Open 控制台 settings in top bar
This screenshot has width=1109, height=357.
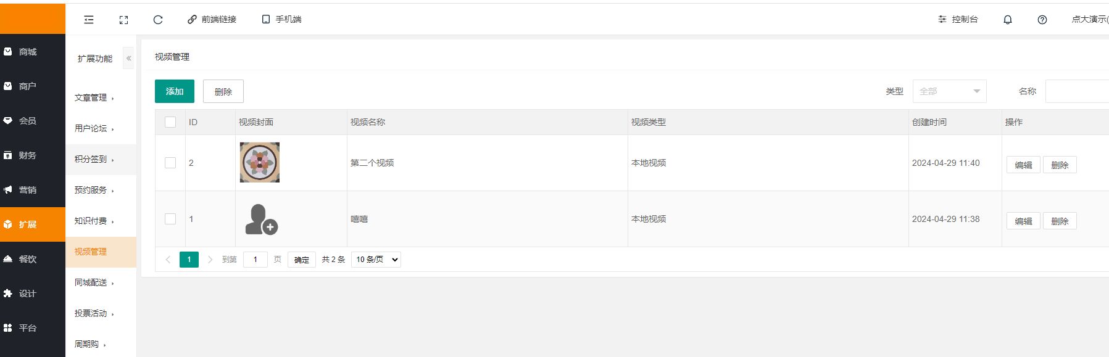click(958, 20)
